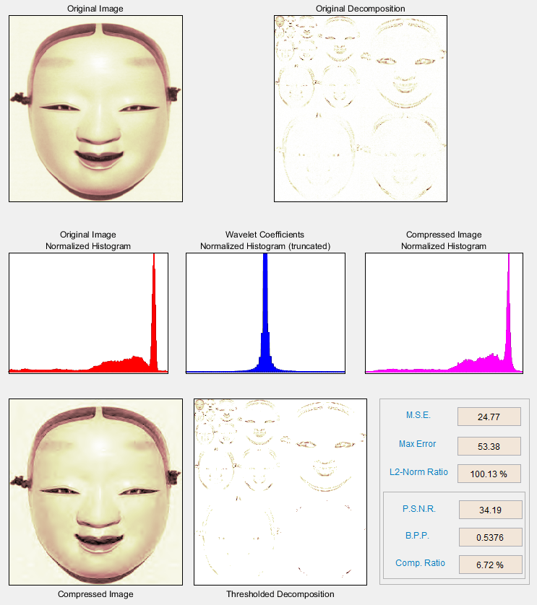Click the P.S.N.R. label

coord(419,509)
